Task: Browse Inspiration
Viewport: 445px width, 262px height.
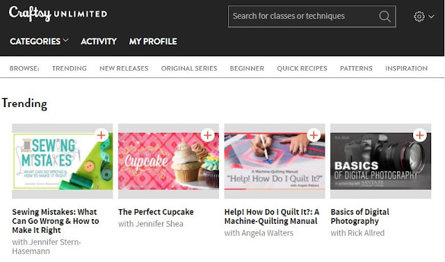Action: pyautogui.click(x=406, y=68)
